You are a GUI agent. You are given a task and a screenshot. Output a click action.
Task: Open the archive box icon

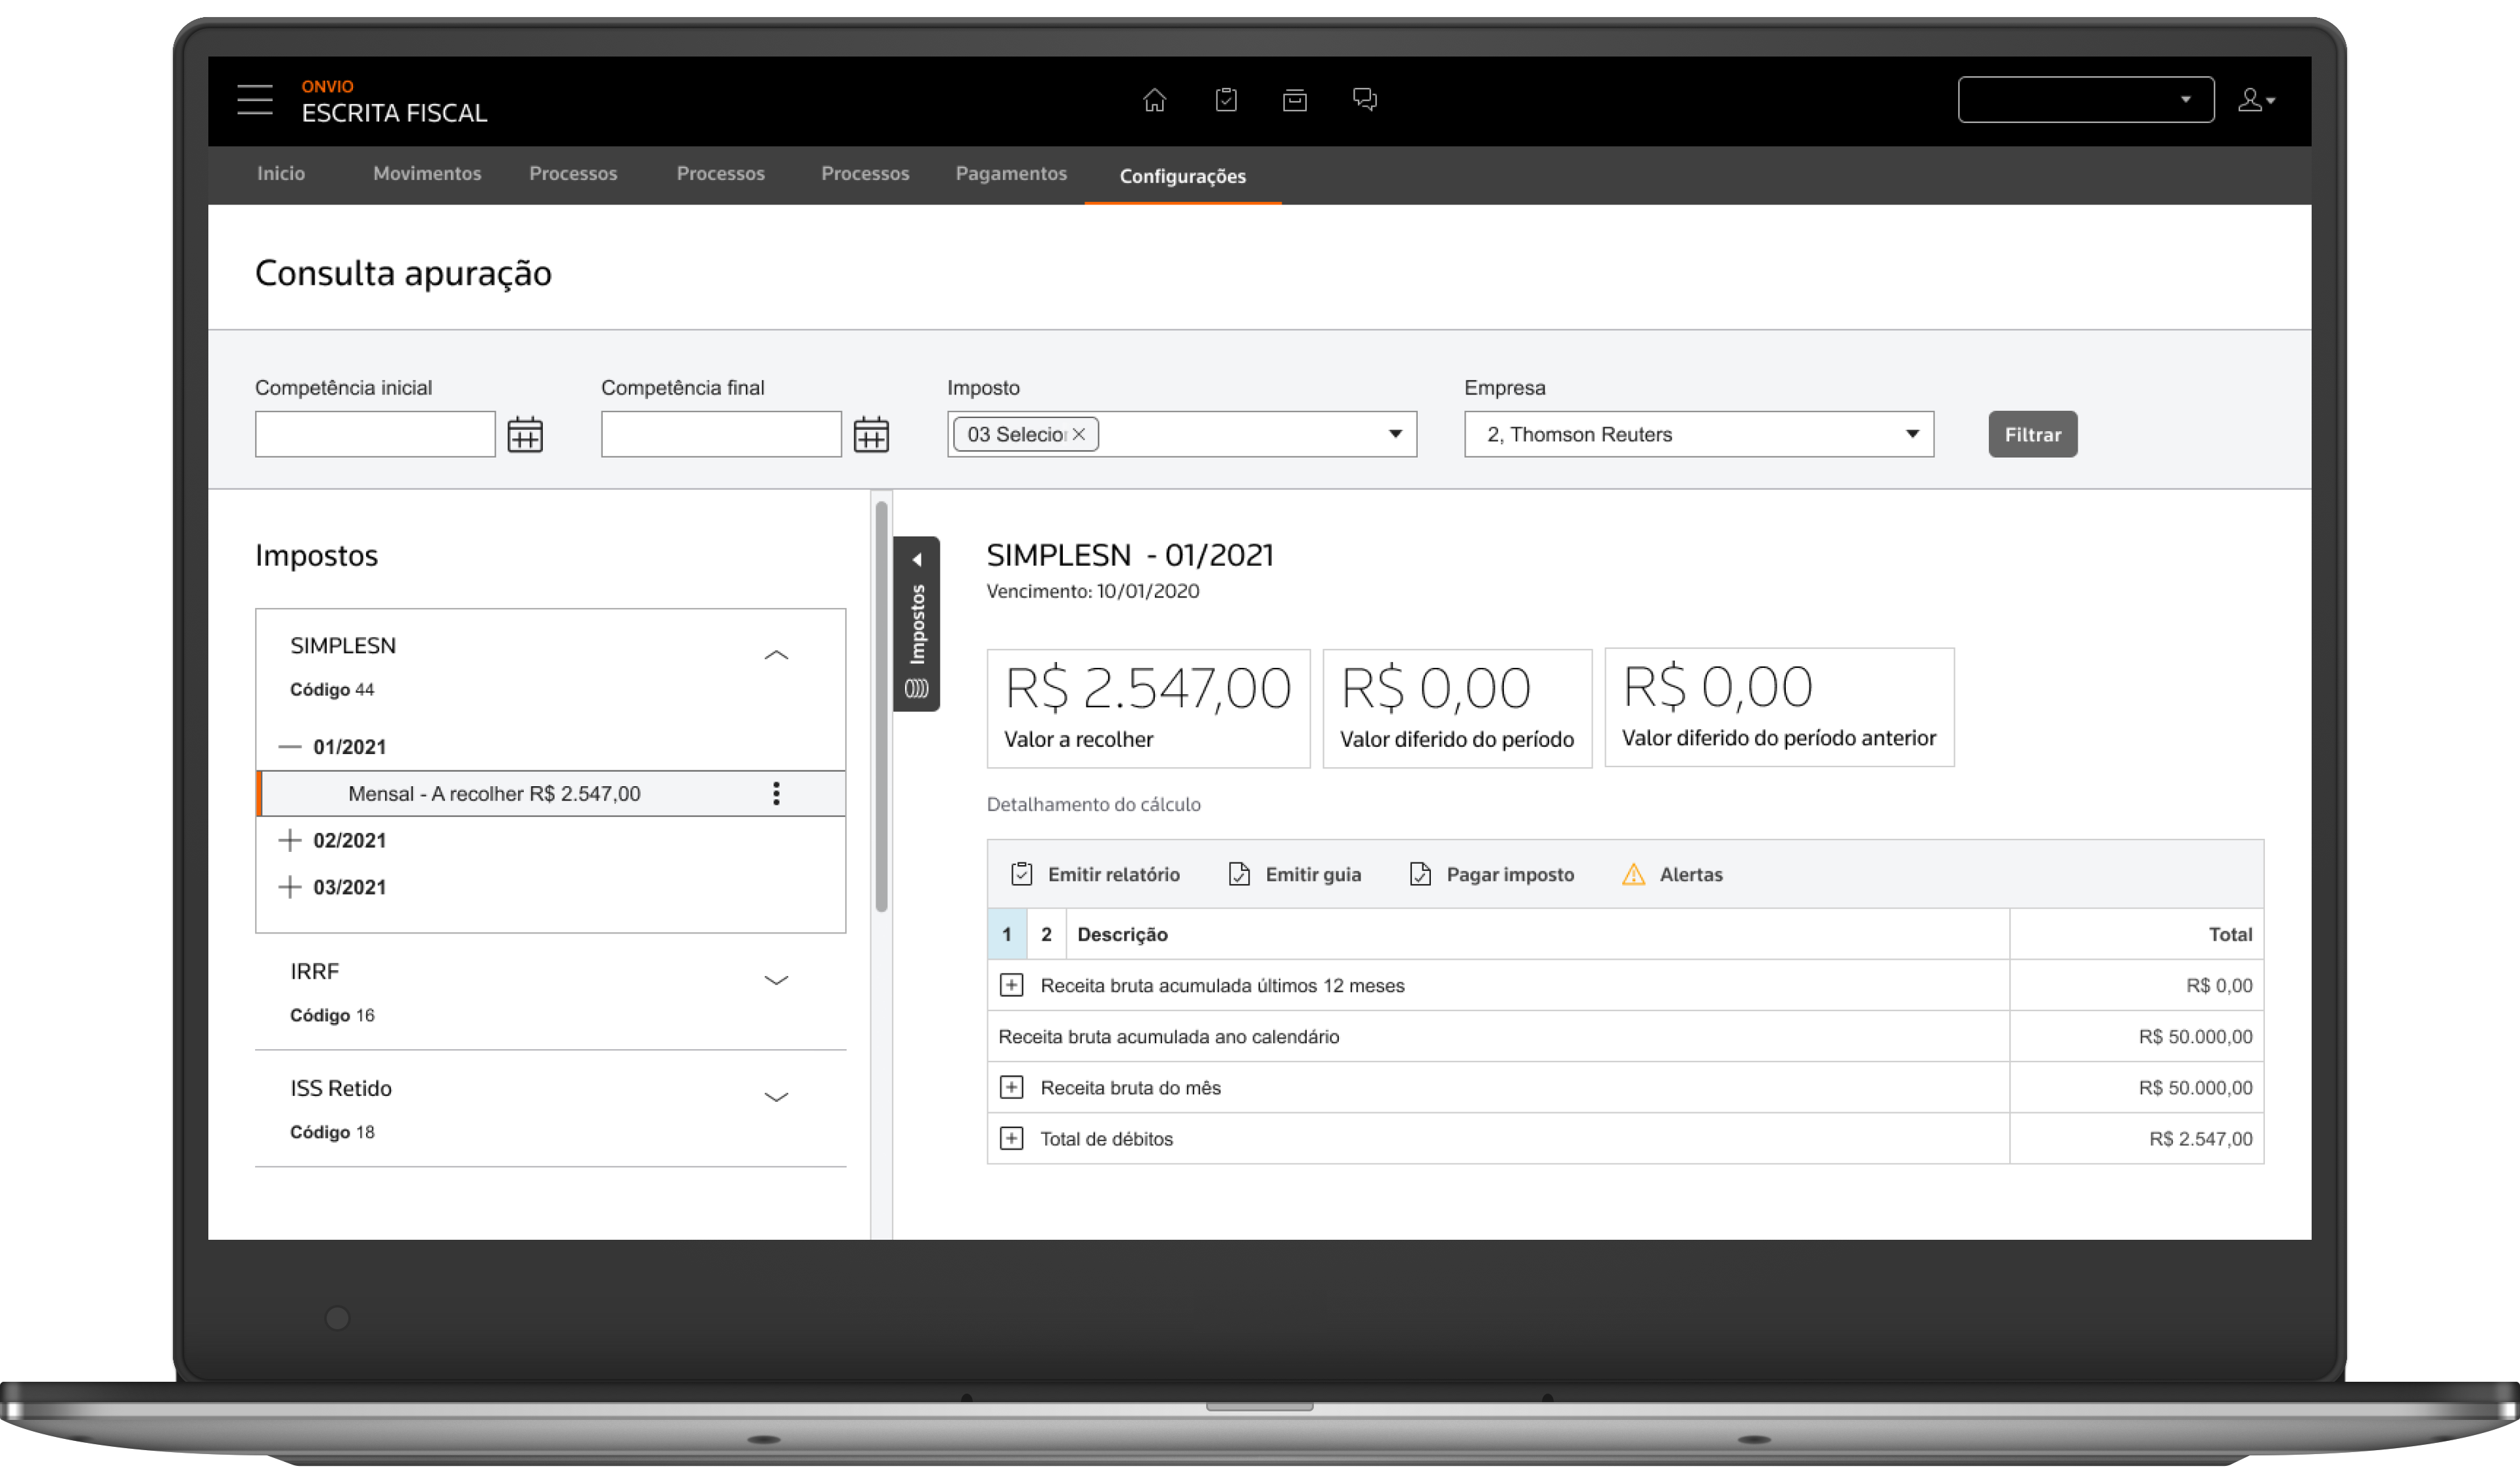(x=1294, y=100)
